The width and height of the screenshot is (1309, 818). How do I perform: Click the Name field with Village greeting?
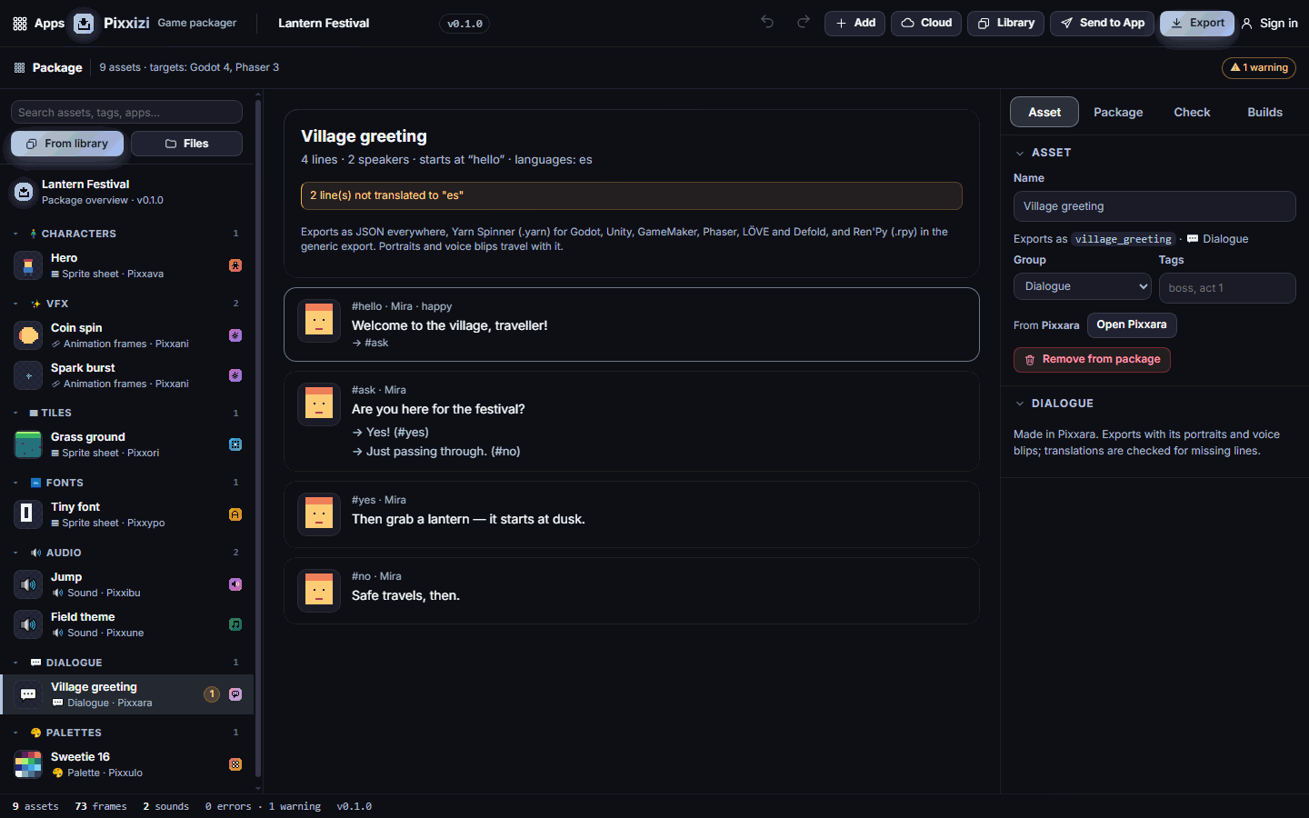click(1154, 206)
